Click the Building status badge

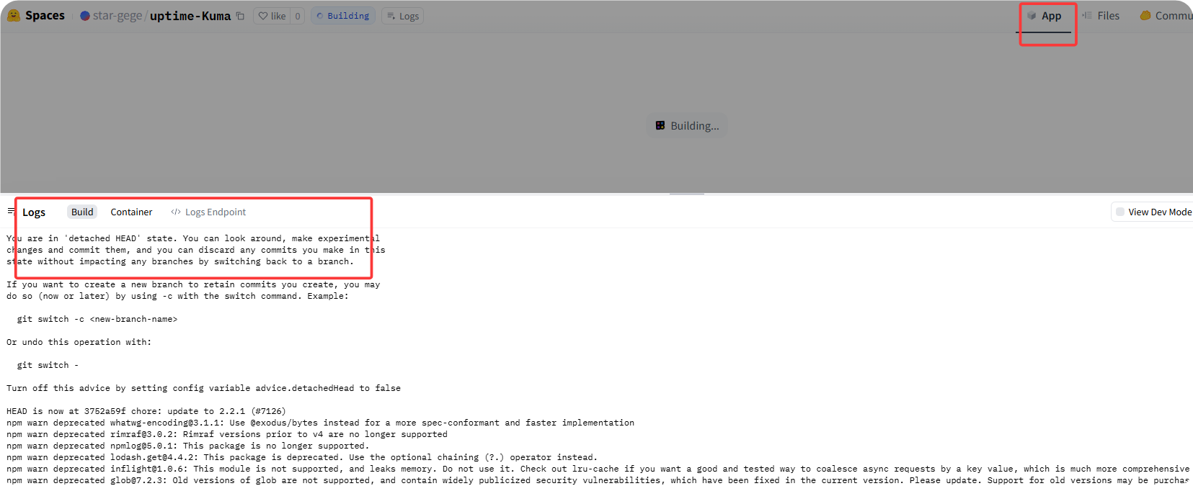tap(343, 16)
